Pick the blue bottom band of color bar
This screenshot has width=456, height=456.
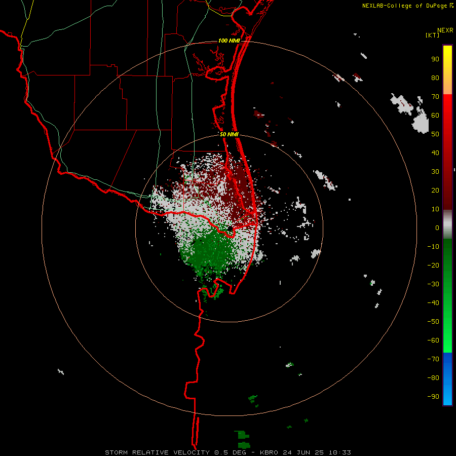(447, 379)
